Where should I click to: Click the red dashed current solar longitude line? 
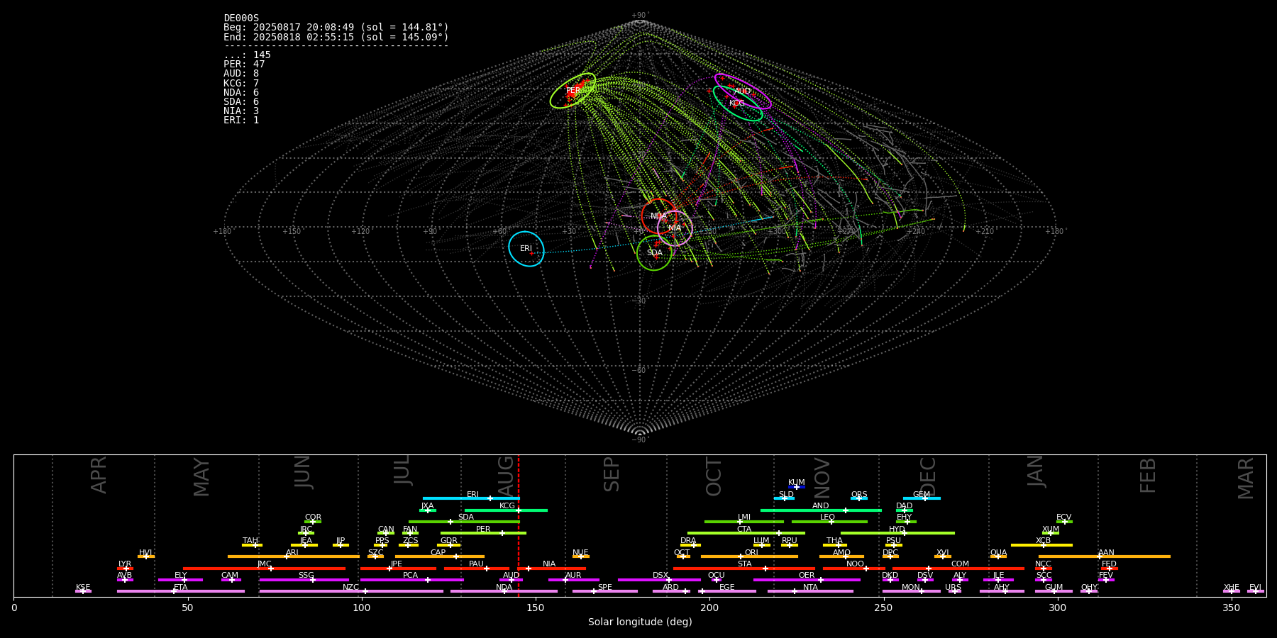tap(519, 525)
